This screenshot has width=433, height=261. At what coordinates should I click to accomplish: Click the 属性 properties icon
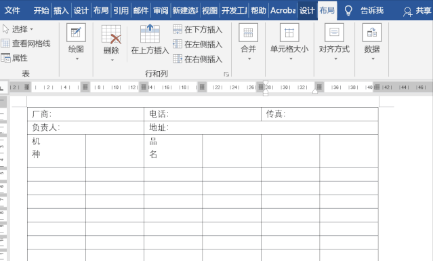(x=5, y=58)
